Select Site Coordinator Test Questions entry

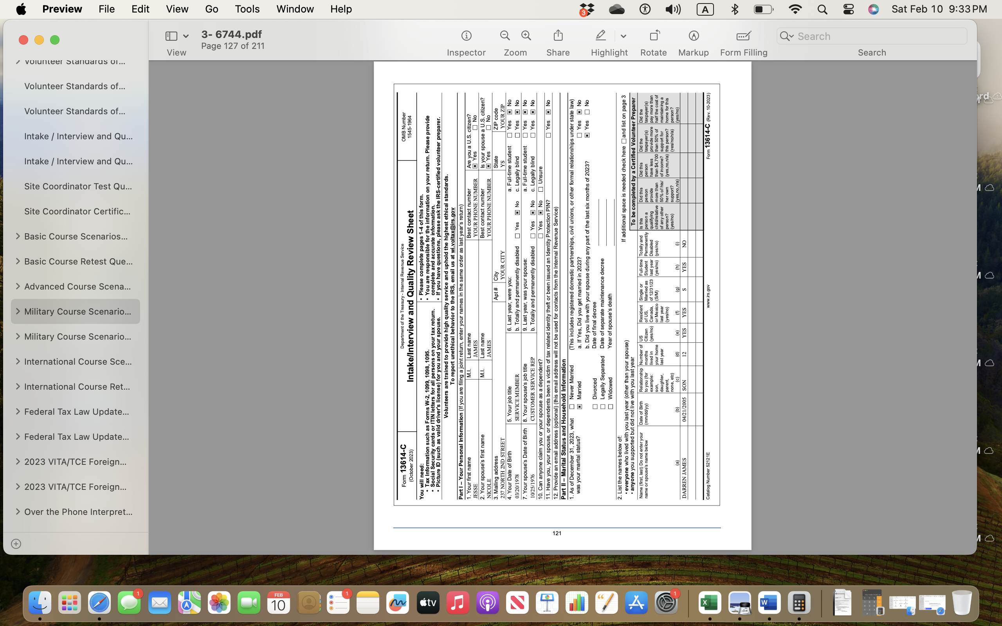(78, 186)
